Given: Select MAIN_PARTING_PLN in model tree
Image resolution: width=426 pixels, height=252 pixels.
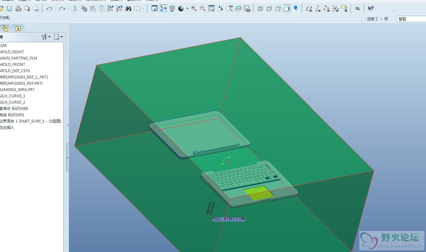Looking at the screenshot, I should [x=18, y=58].
